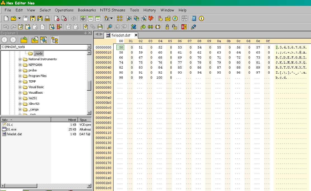Screen dimensions: 311x191
Task: Click the Undo arrow icon
Action: [6, 27]
